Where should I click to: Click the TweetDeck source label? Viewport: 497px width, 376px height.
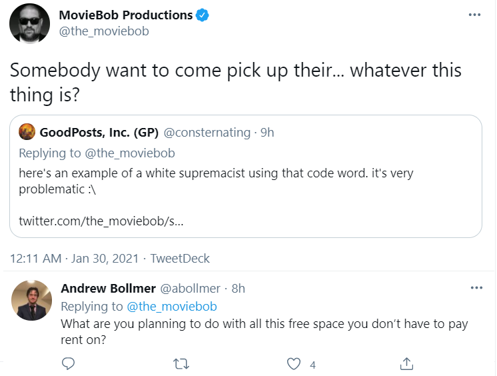180,259
